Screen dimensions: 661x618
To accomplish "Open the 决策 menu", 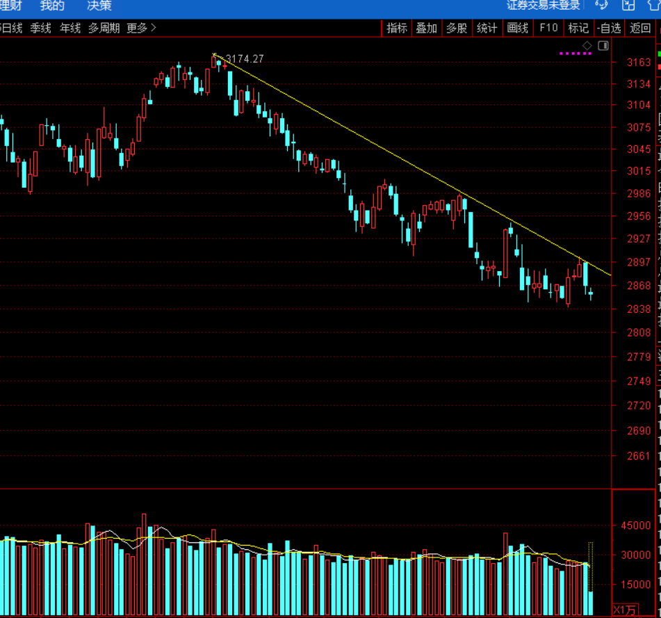I will coord(99,6).
